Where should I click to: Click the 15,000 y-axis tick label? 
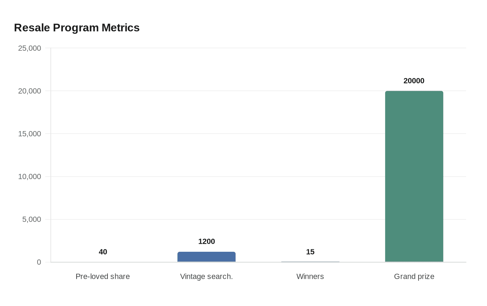30,134
